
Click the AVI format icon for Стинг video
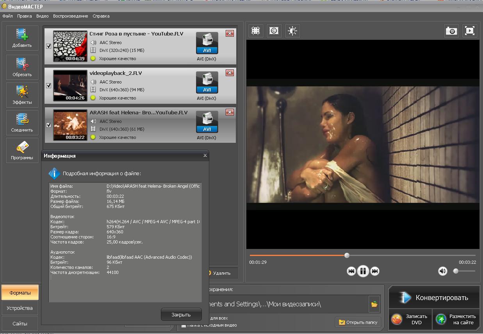(x=207, y=43)
